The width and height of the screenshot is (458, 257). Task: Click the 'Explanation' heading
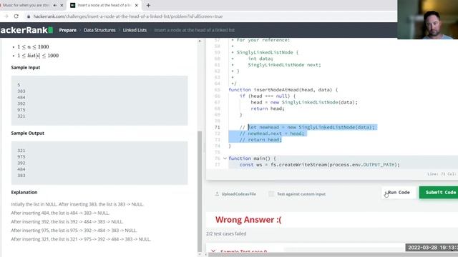[24, 192]
